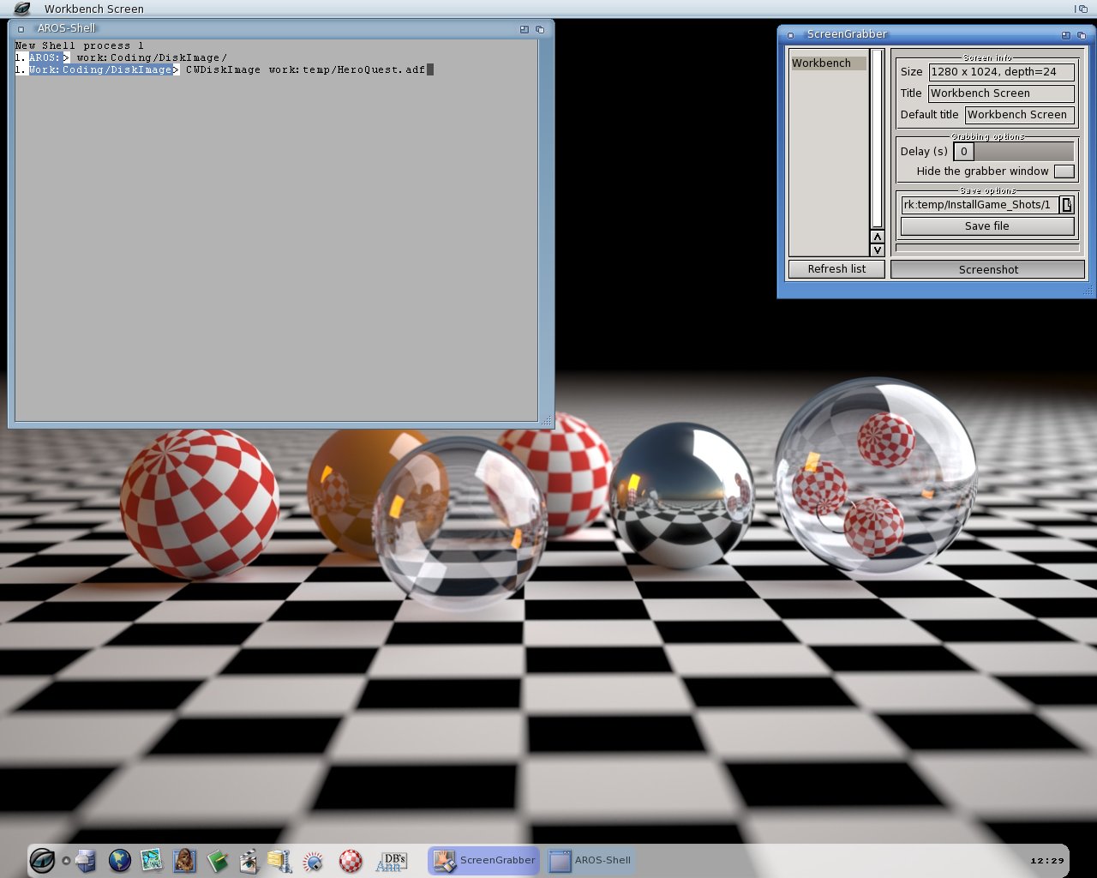Screen dimensions: 1097x878
Task: Open file requester next to save path
Action: [1067, 205]
